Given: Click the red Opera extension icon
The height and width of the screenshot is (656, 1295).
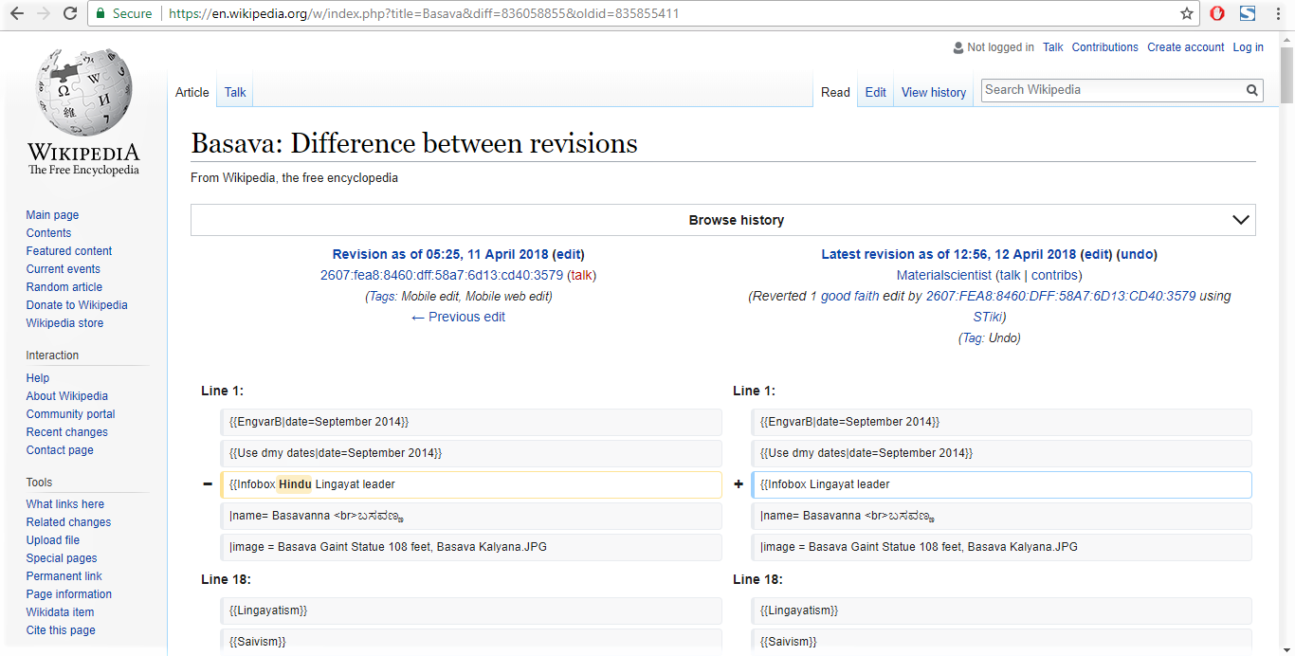Looking at the screenshot, I should click(1217, 13).
